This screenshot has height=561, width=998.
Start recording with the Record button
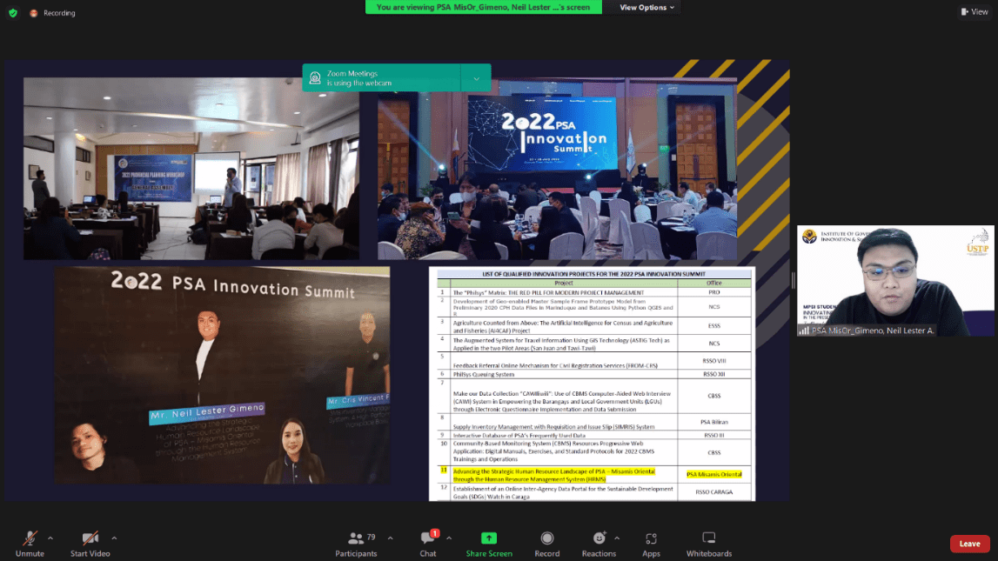tap(546, 544)
